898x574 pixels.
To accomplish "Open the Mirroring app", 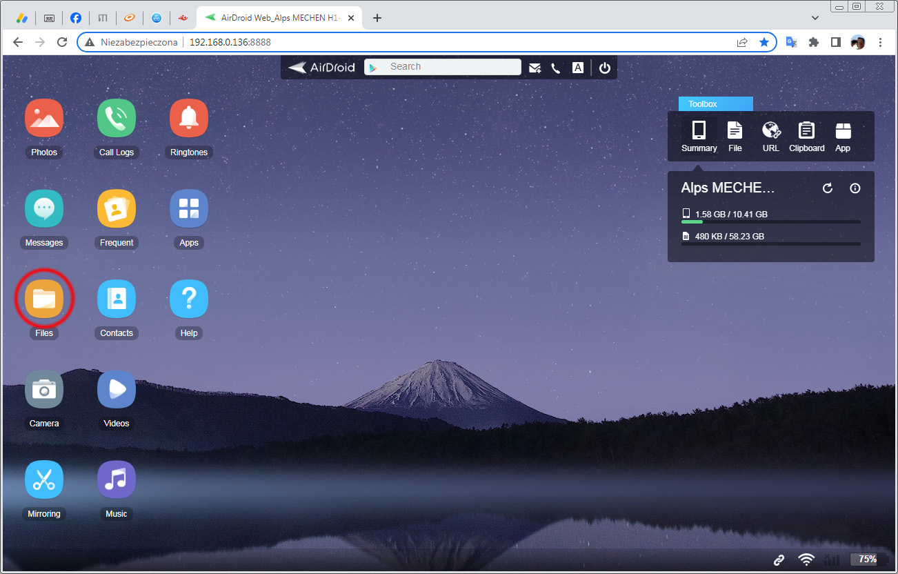I will pyautogui.click(x=44, y=479).
